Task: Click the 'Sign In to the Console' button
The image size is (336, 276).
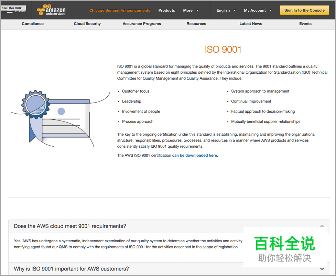Action: 304,10
